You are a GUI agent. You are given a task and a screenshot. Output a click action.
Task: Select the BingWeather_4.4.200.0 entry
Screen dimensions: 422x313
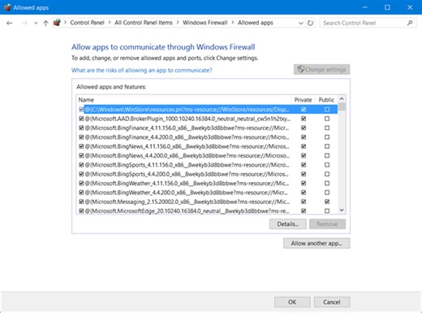pyautogui.click(x=187, y=193)
